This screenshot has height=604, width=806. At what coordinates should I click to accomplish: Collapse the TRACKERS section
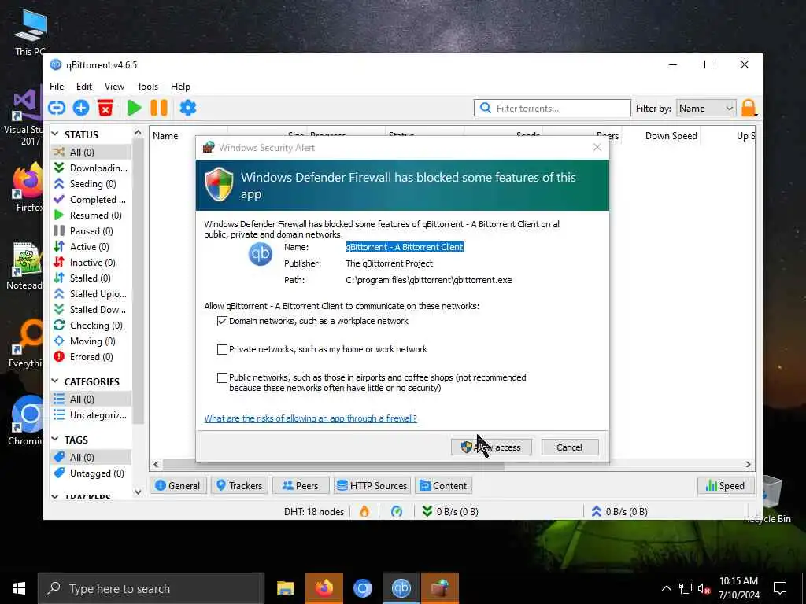[x=55, y=497]
